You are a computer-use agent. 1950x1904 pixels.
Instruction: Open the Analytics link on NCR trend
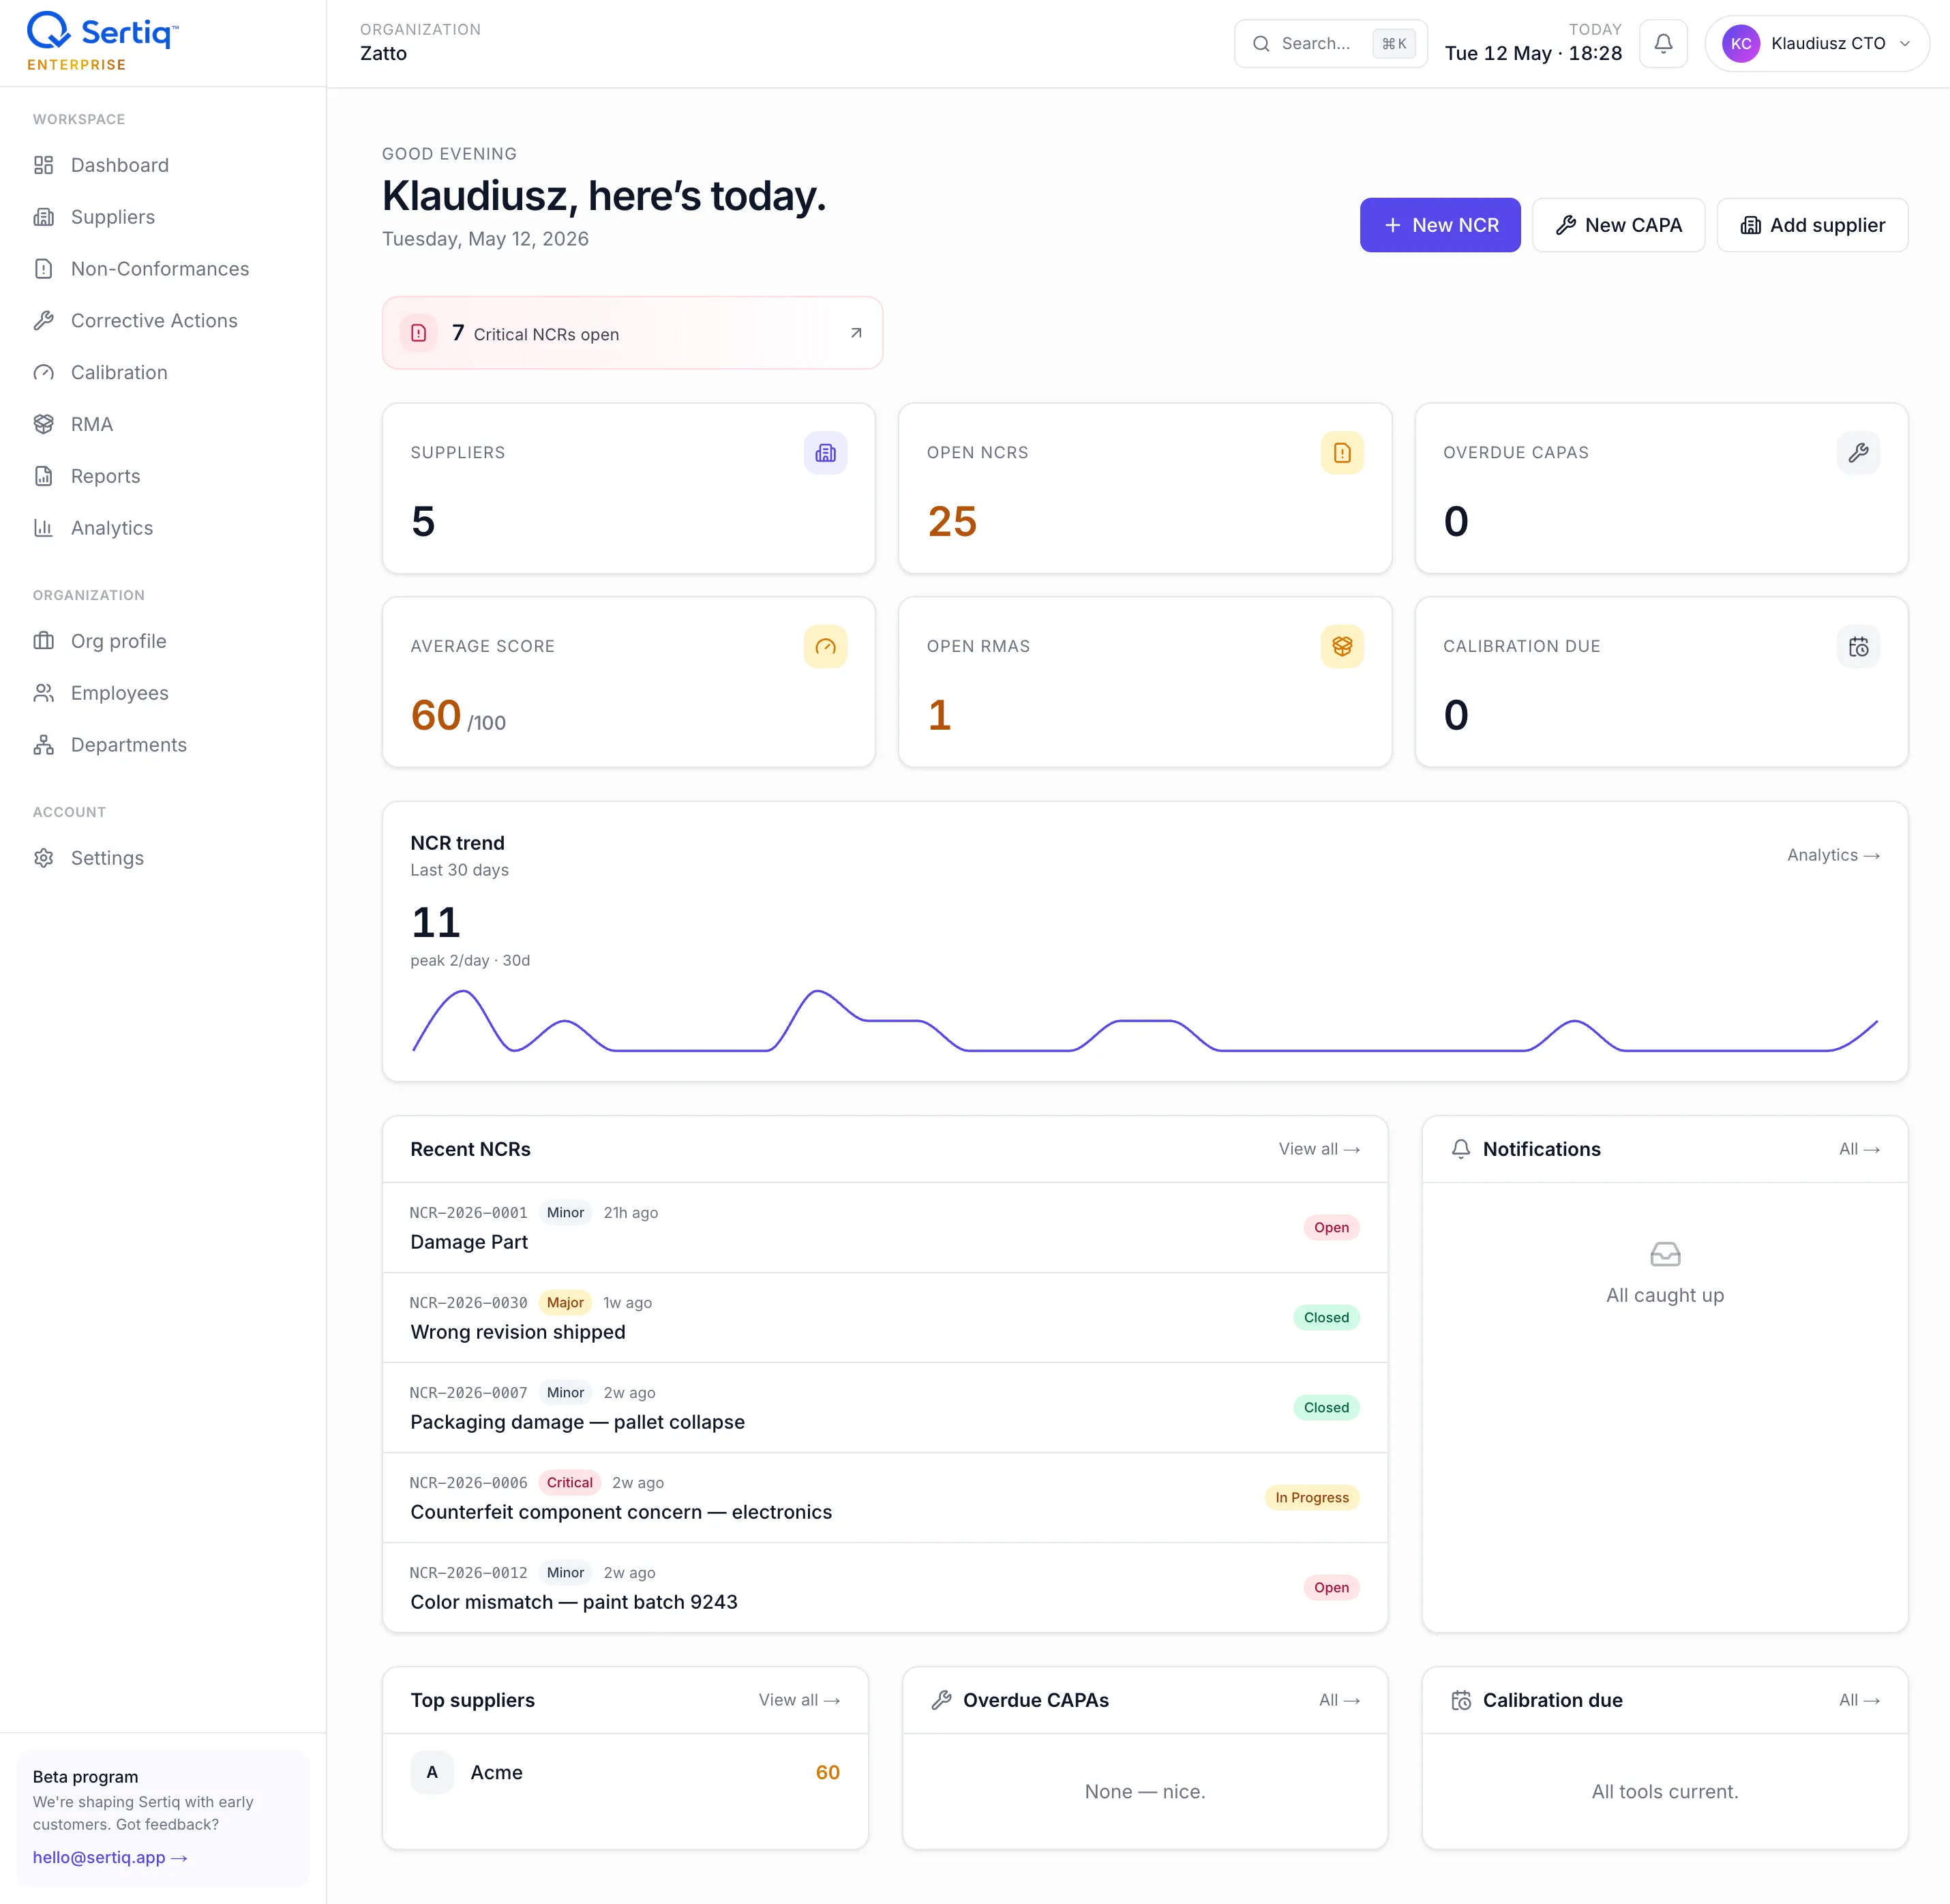click(x=1833, y=855)
